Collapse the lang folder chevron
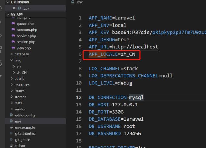The image size is (206, 148). [x=12, y=60]
